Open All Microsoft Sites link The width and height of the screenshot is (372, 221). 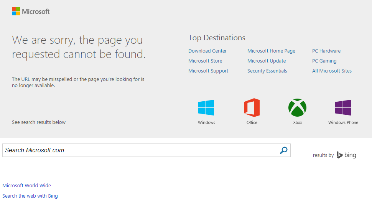click(x=332, y=71)
